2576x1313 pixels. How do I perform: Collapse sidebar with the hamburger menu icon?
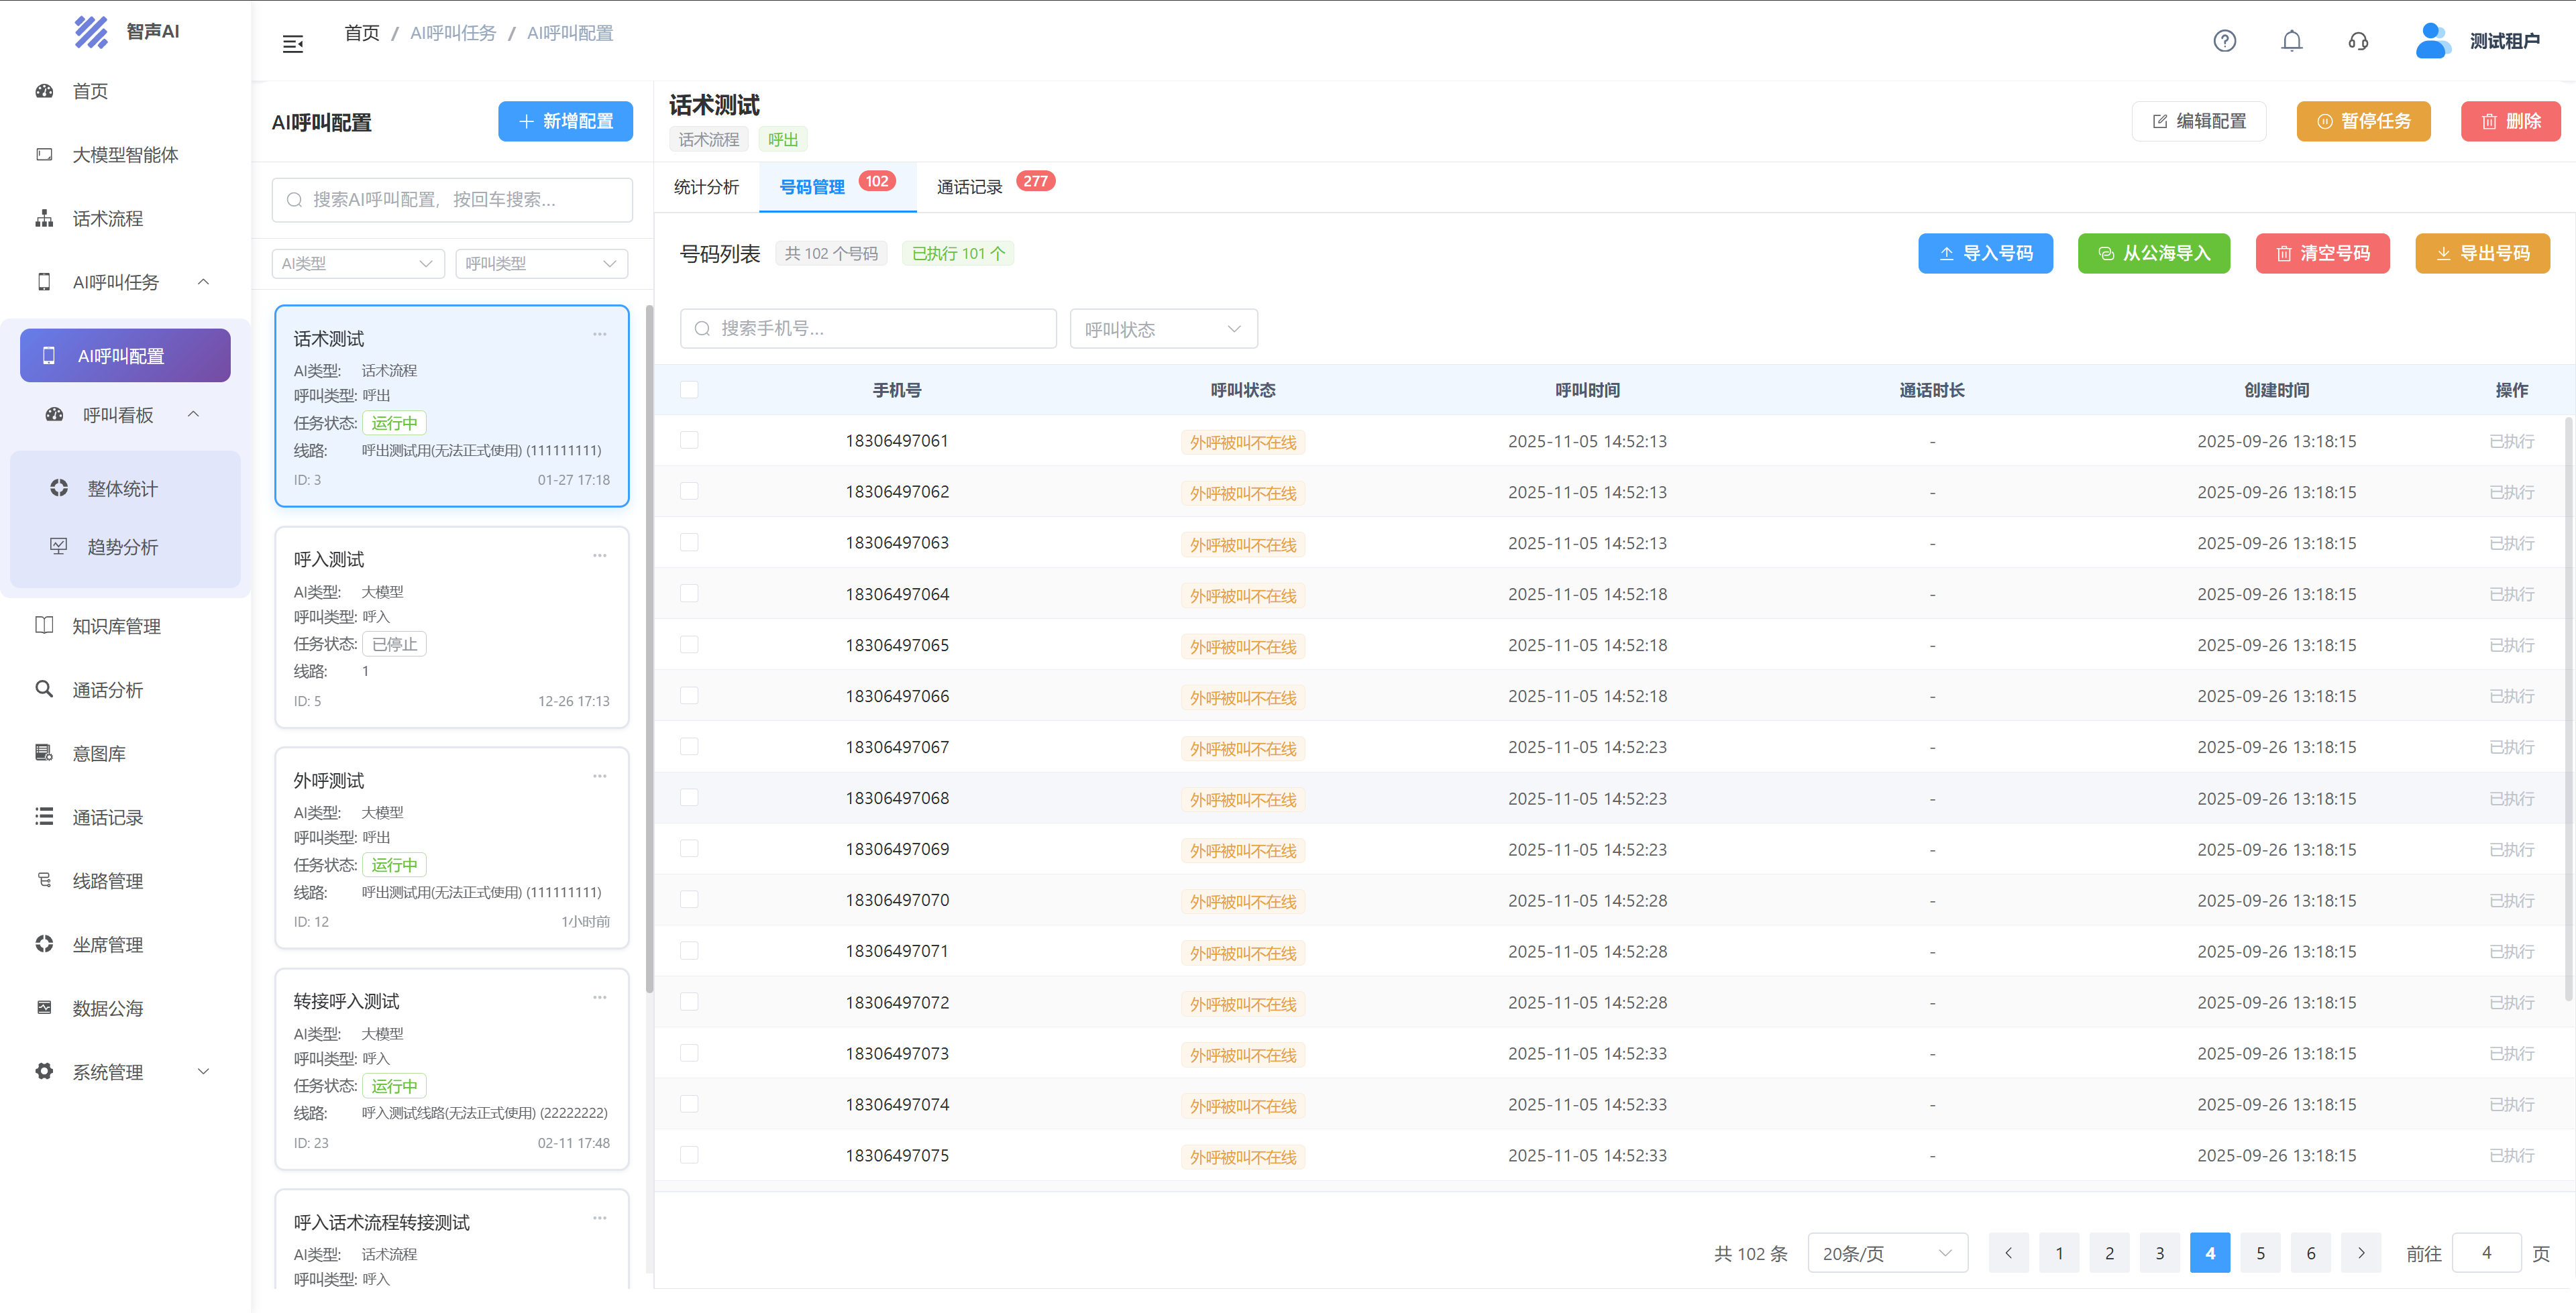coord(293,44)
